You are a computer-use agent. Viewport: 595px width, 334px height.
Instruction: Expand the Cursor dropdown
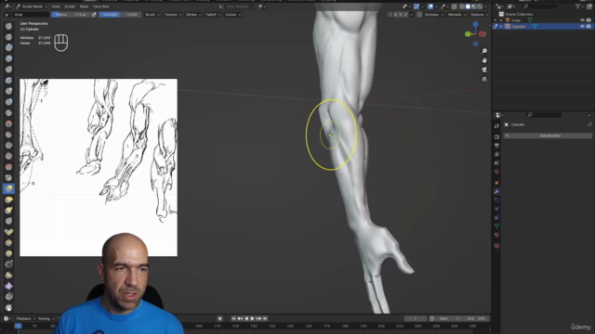[x=232, y=15]
